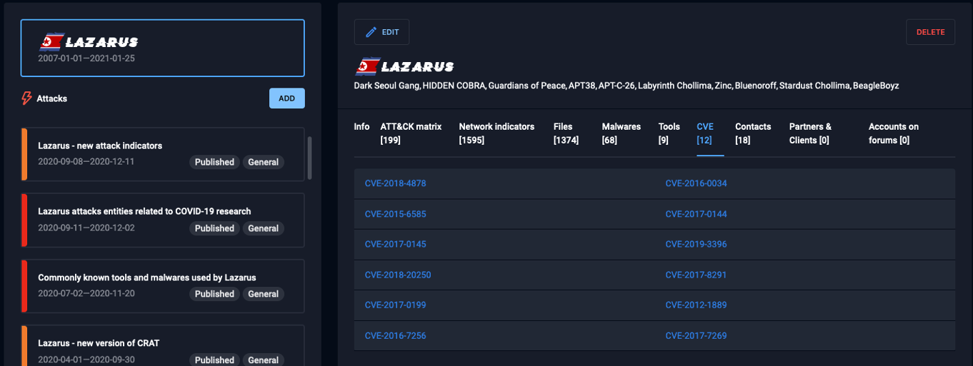Click the flag icon beside the main Lazarus heading
Screen dimensions: 973x366
coord(366,66)
